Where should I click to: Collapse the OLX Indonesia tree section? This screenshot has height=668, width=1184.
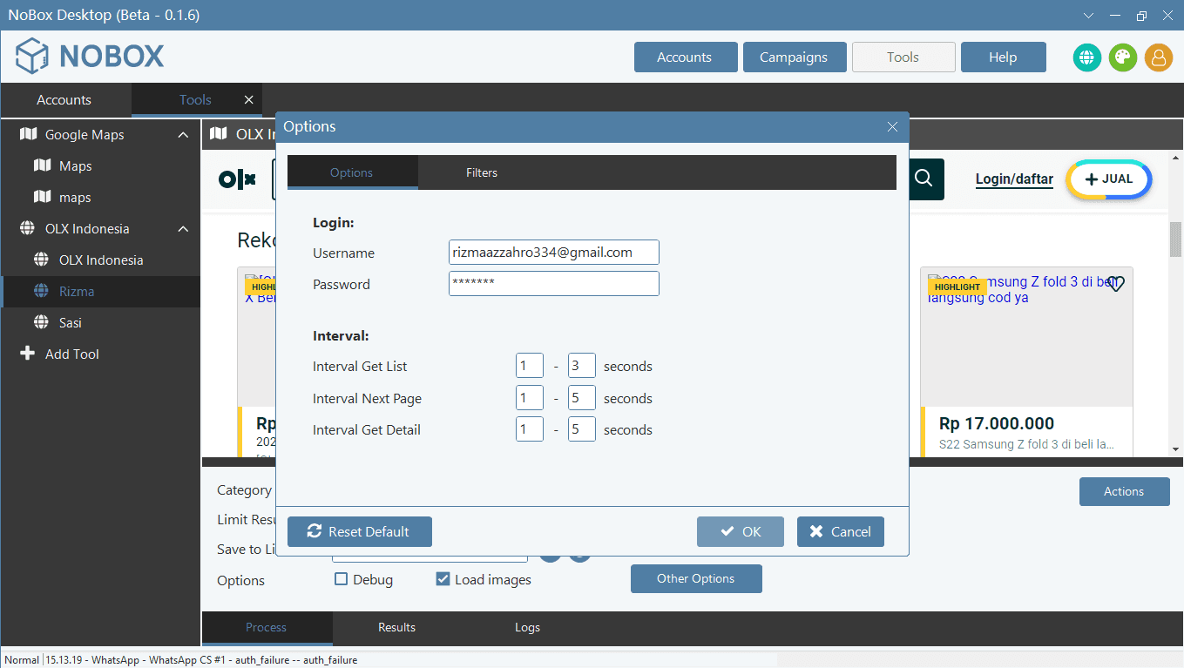182,228
